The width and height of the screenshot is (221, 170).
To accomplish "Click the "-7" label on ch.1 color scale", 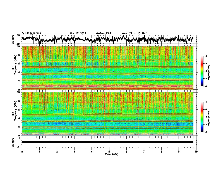I will (x=206, y=86).
